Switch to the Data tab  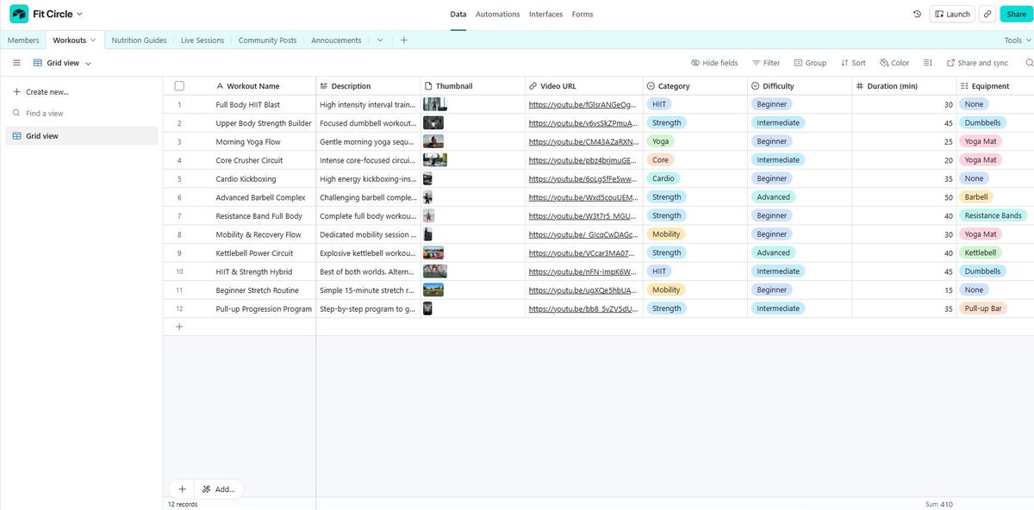[458, 15]
